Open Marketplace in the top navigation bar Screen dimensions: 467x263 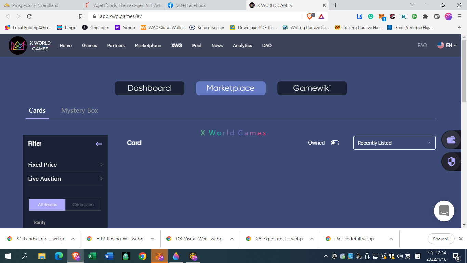[x=148, y=45]
